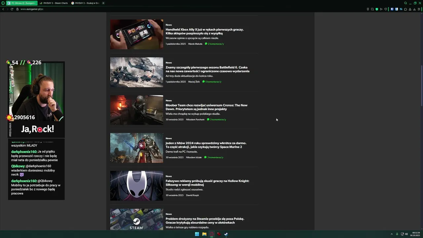Click the browser forward arrow
The height and width of the screenshot is (238, 423).
pyautogui.click(x=7, y=9)
